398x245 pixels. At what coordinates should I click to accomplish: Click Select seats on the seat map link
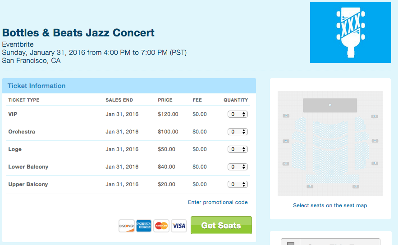click(x=330, y=205)
